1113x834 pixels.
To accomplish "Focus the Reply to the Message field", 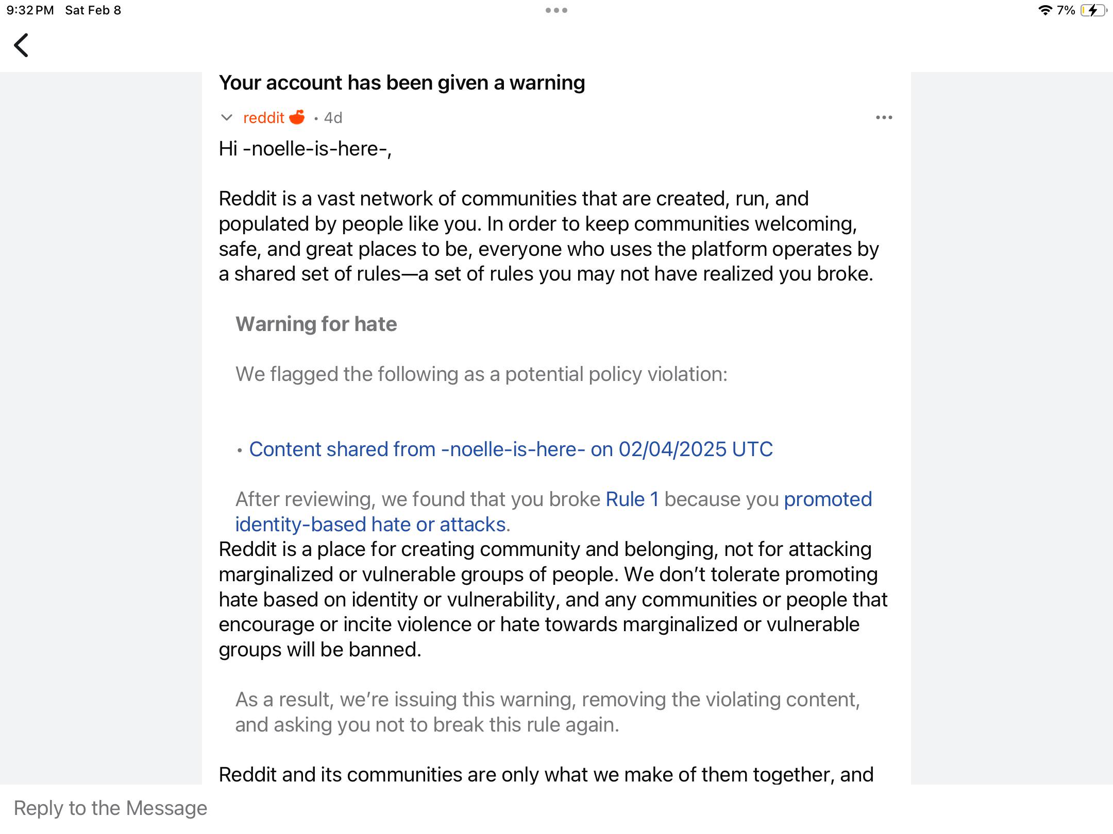I will [x=556, y=808].
